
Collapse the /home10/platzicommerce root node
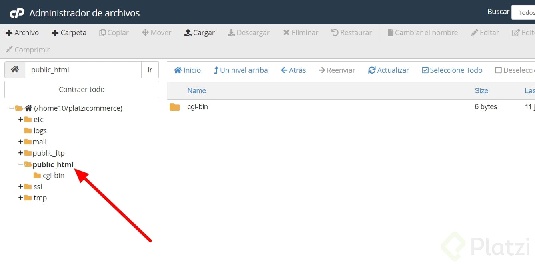click(x=11, y=108)
